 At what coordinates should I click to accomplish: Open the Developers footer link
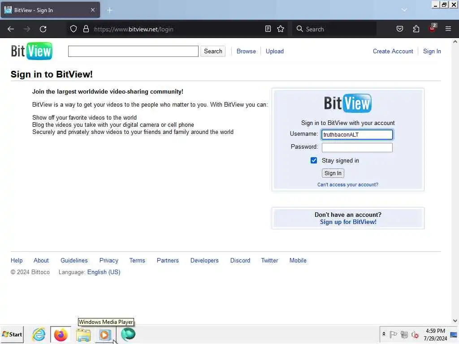tap(204, 260)
